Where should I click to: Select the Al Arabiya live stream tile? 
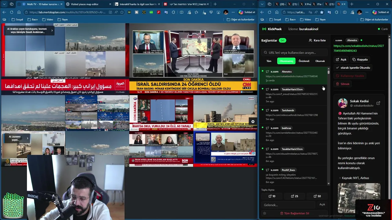coord(65,59)
